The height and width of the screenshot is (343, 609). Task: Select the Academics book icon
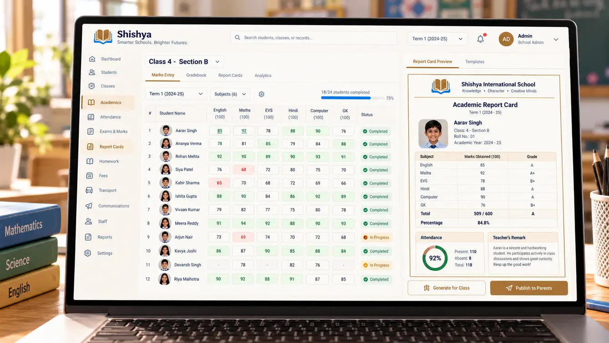91,102
